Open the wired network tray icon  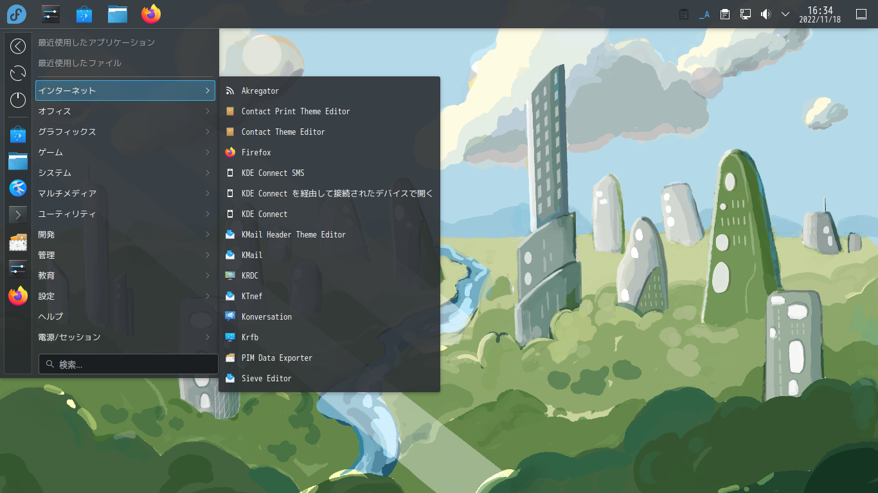(746, 14)
